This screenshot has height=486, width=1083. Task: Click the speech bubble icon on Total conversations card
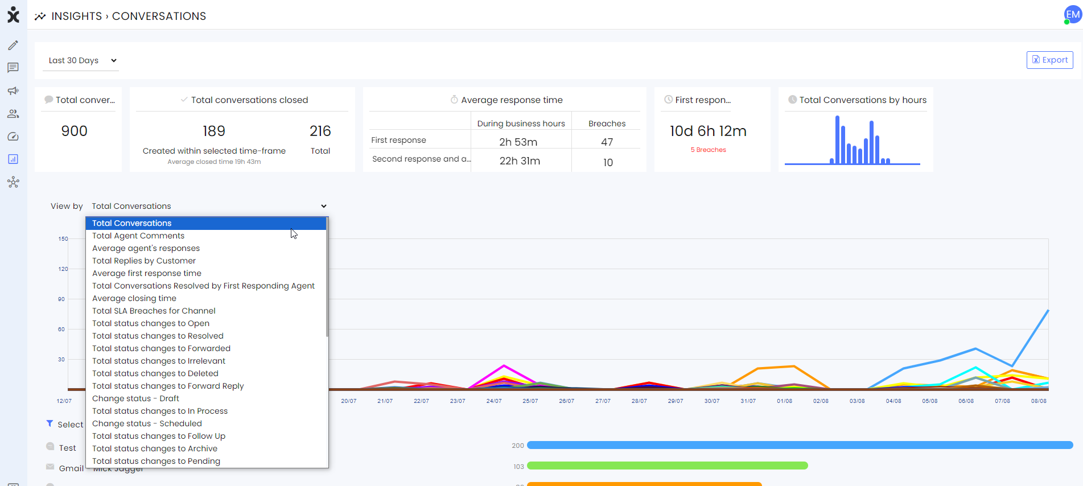(x=49, y=100)
